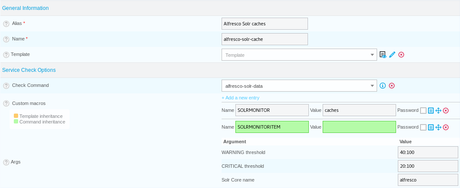Image resolution: width=460 pixels, height=188 pixels.
Task: Toggle Password checkbox for SOLRMONITOR macro
Action: coord(423,111)
